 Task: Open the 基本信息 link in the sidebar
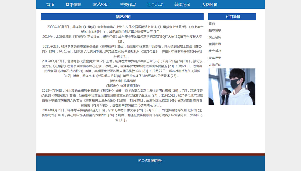point(215,30)
